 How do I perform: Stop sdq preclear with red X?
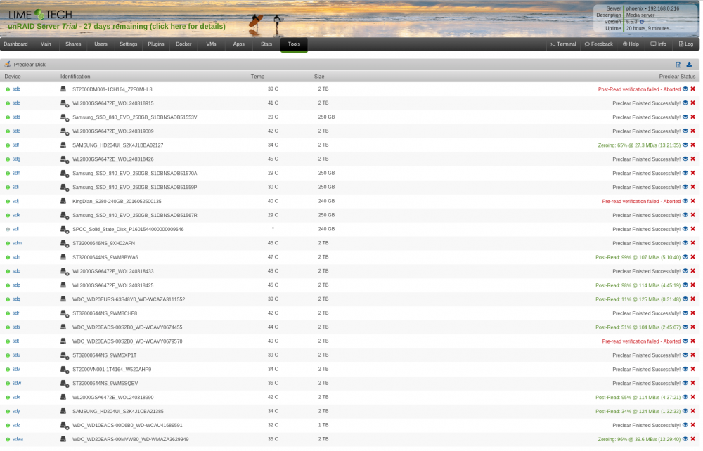[x=692, y=299]
